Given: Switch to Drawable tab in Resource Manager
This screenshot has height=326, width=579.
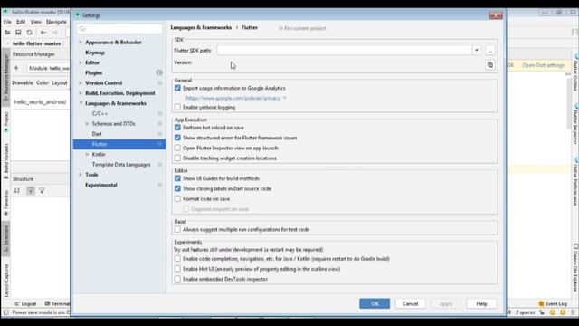Looking at the screenshot, I should pos(23,82).
